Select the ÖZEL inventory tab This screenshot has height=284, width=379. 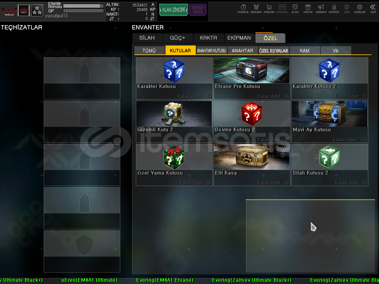(271, 38)
